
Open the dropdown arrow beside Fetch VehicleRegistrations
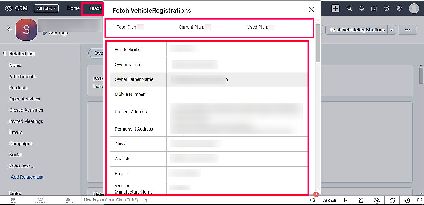(392, 30)
